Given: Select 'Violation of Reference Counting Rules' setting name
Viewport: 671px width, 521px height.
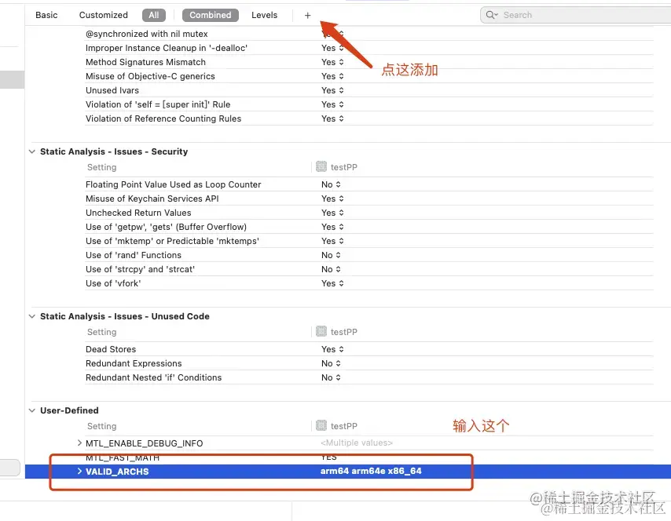Looking at the screenshot, I should (163, 118).
